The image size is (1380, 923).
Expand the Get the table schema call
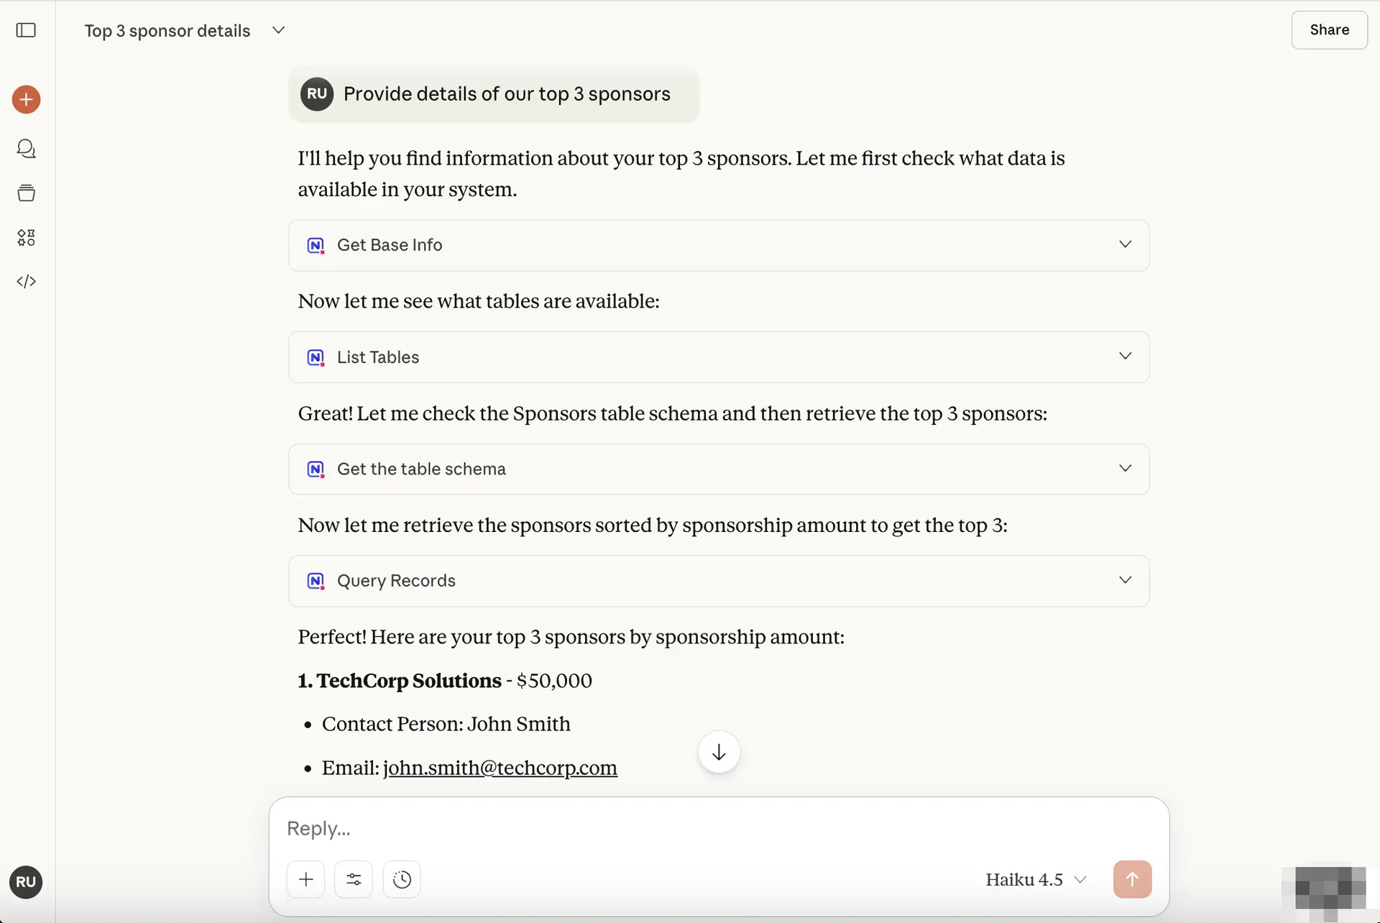pos(719,469)
